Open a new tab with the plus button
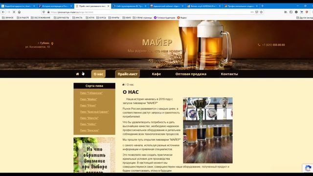Image resolution: width=313 pixels, height=176 pixels. tap(262, 6)
